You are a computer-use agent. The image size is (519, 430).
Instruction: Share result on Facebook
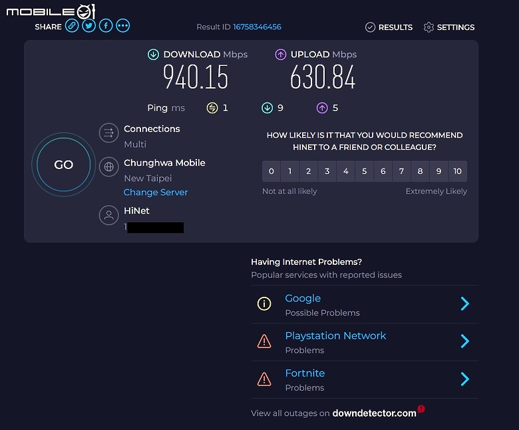pyautogui.click(x=106, y=26)
